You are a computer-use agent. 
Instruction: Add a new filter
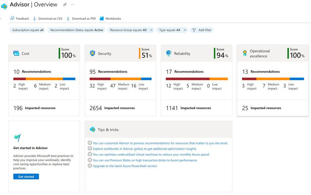(x=202, y=30)
